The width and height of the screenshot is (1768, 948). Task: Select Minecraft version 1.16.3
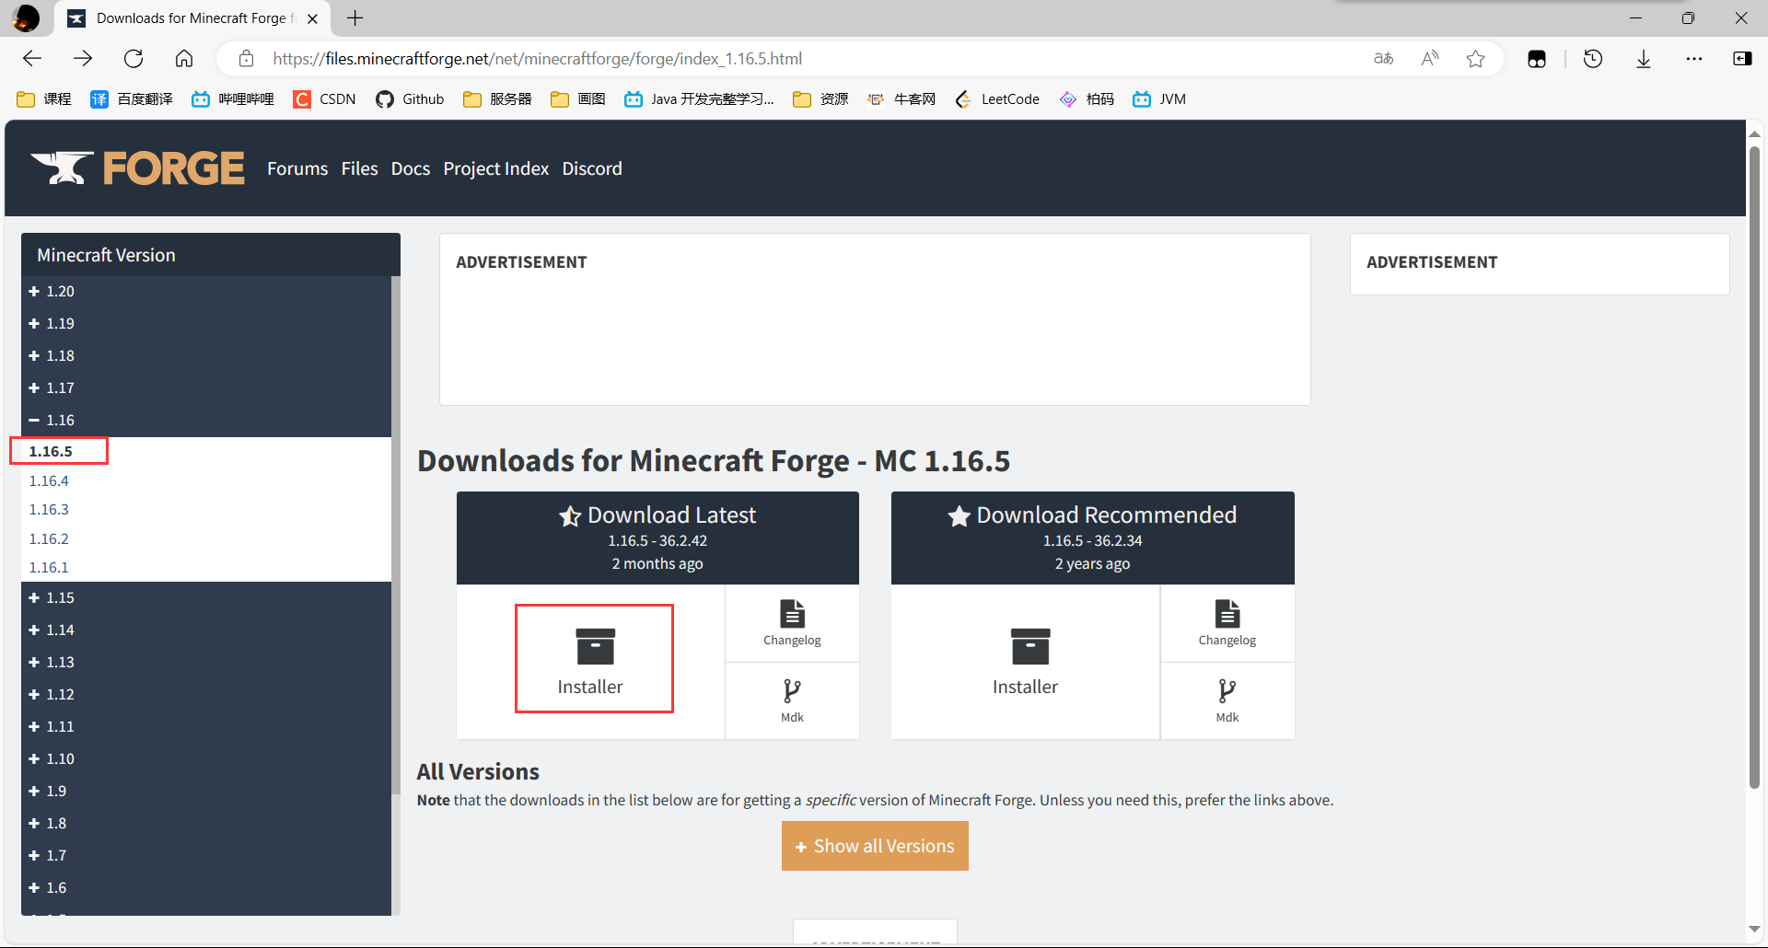pyautogui.click(x=49, y=510)
